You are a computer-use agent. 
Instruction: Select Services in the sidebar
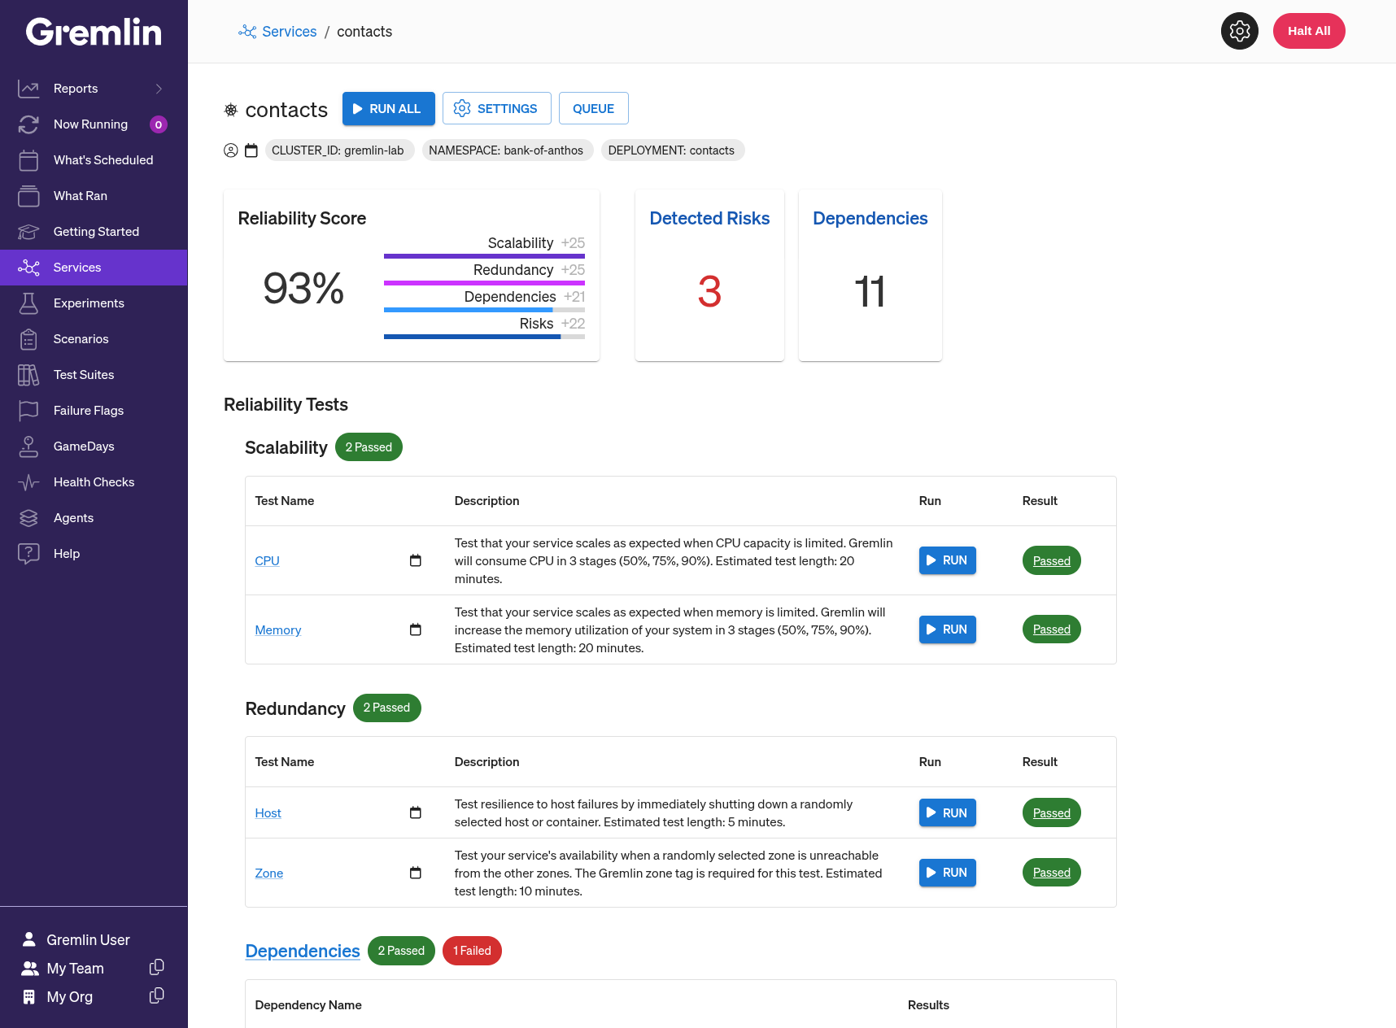pos(94,268)
